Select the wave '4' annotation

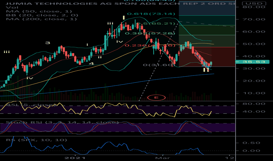91,64
